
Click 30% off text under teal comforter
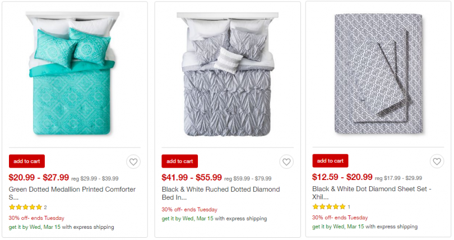click(36, 218)
